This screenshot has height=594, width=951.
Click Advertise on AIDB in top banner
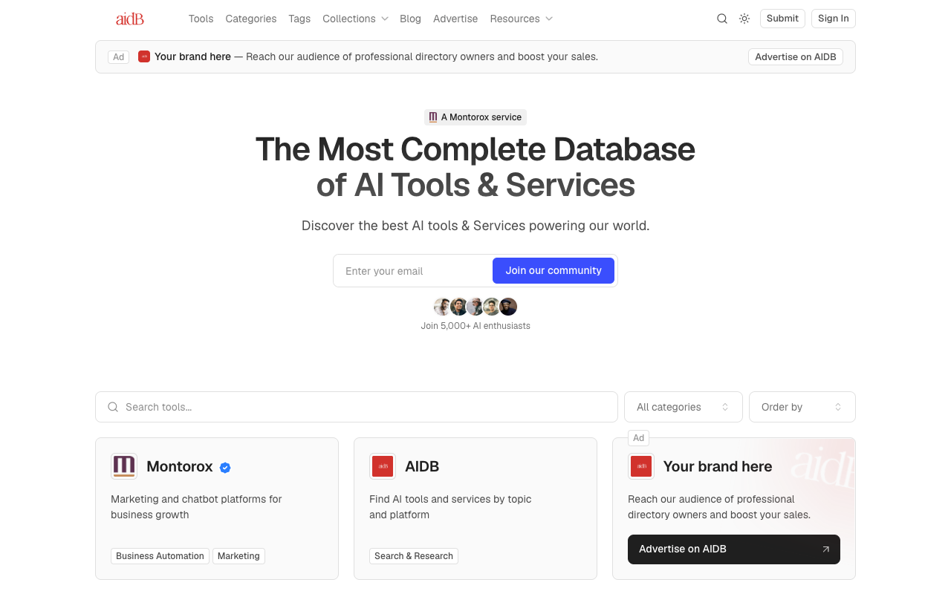[x=796, y=56]
